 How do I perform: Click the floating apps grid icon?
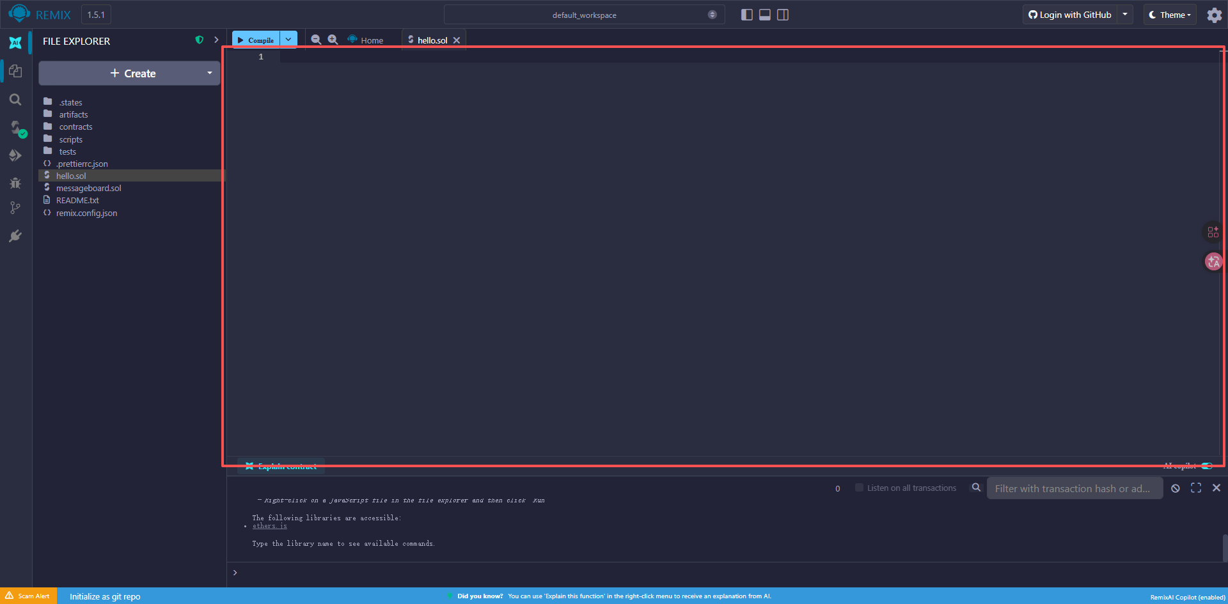(1213, 232)
